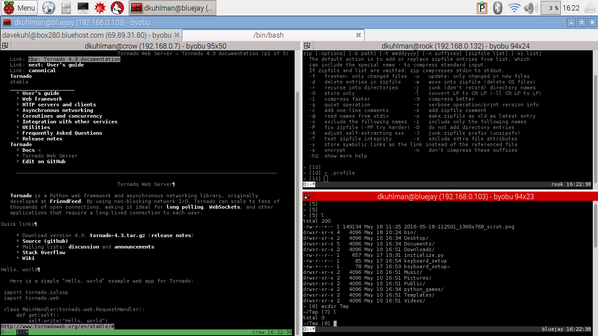The width and height of the screenshot is (598, 336).
Task: Open the 'Edit on GitHub' link
Action: [44, 161]
